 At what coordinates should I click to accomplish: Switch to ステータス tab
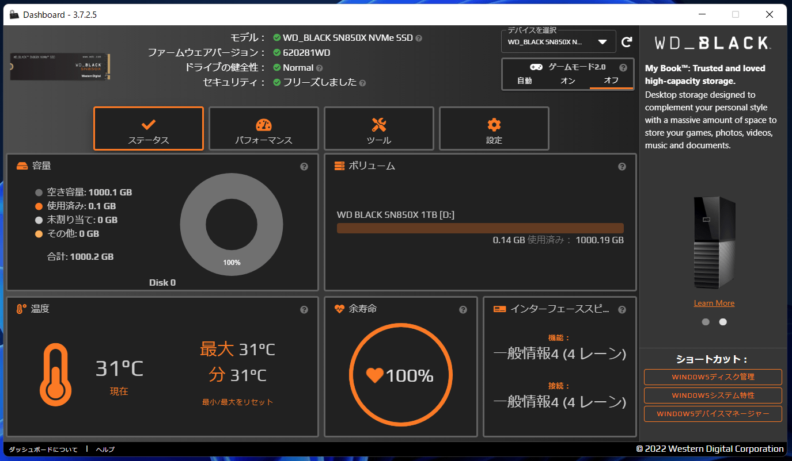coord(149,129)
